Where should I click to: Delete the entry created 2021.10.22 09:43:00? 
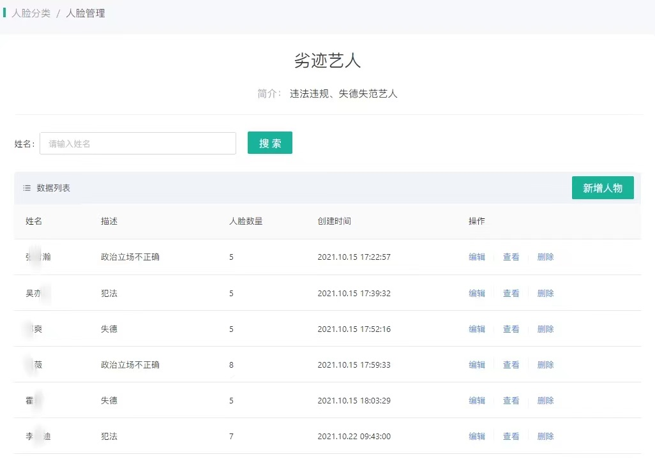[545, 437]
